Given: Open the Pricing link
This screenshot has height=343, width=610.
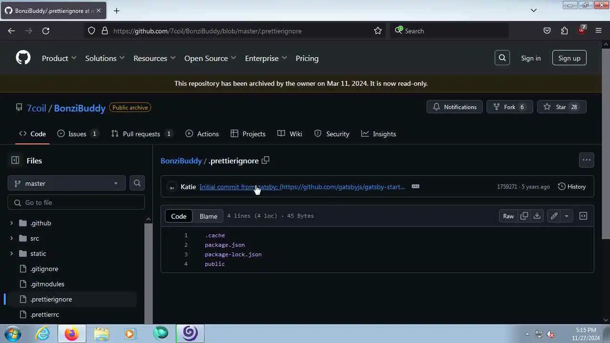Looking at the screenshot, I should coord(307,58).
